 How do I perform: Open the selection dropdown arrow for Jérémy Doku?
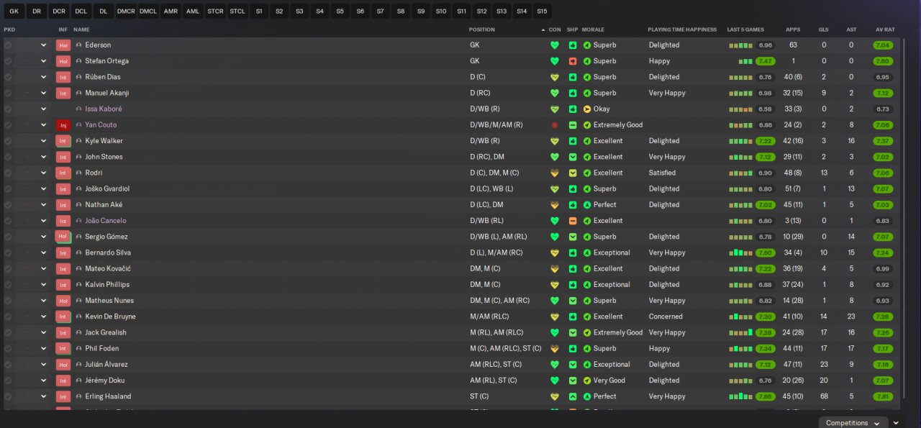tap(43, 381)
